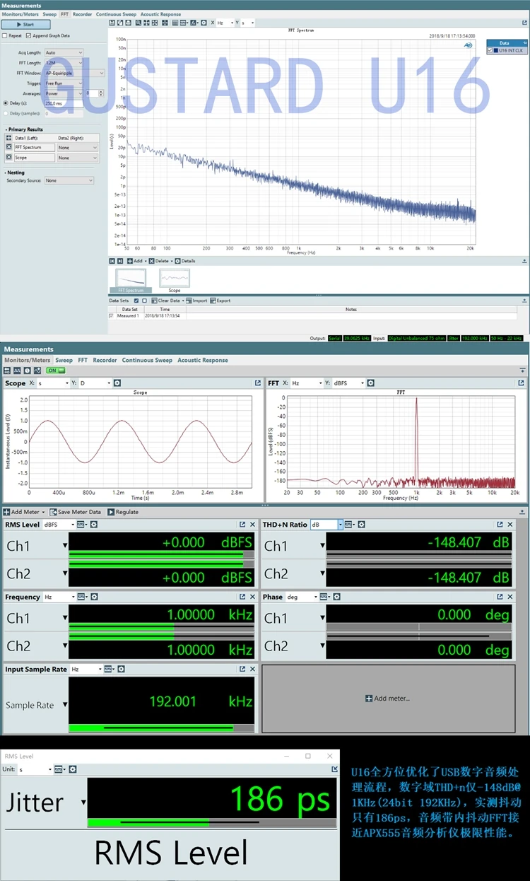The width and height of the screenshot is (530, 881).
Task: Click Add meter placeholder panel
Action: click(387, 698)
